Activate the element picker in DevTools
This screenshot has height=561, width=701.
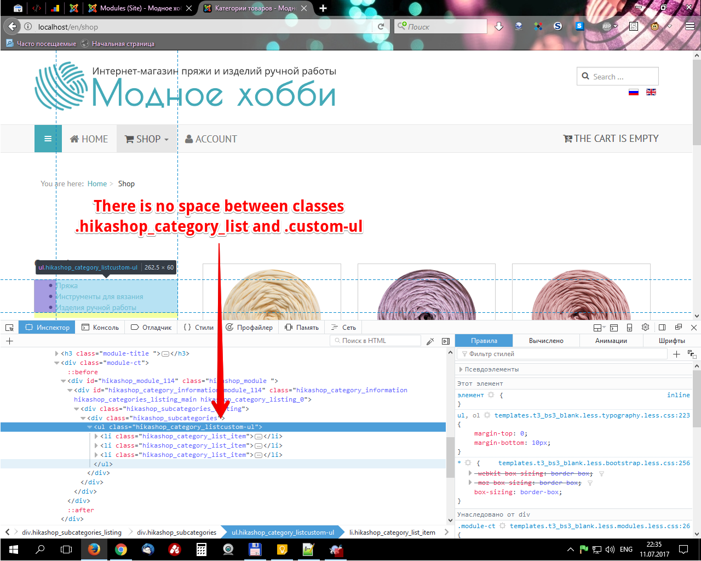click(9, 328)
